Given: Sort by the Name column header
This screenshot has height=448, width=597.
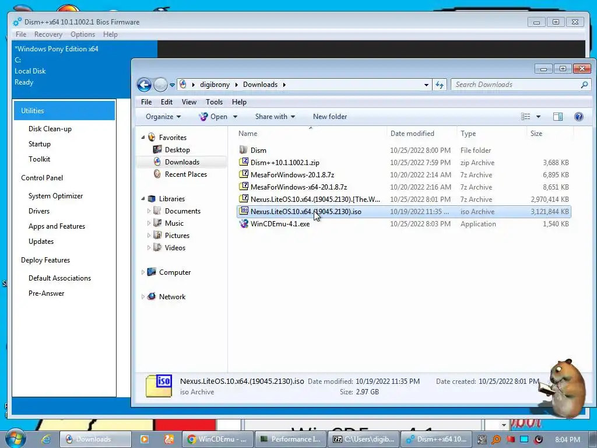Looking at the screenshot, I should (247, 134).
